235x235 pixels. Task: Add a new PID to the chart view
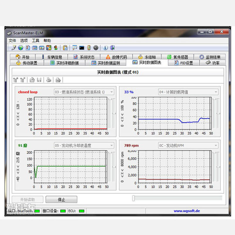click(x=16, y=80)
